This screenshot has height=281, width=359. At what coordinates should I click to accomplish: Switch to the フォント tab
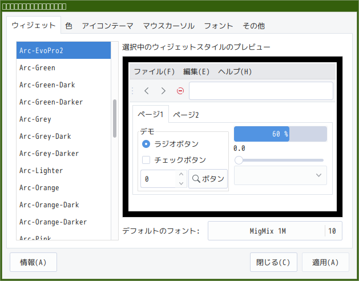[219, 26]
